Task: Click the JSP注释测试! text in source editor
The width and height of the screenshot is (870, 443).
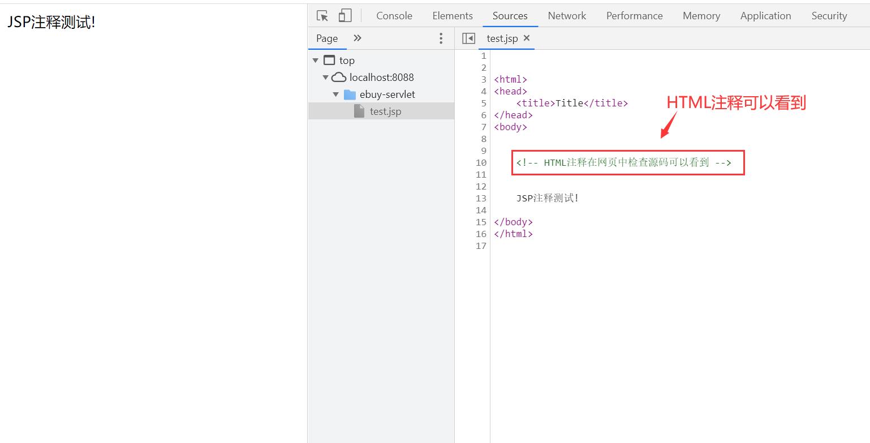Action: pyautogui.click(x=548, y=199)
